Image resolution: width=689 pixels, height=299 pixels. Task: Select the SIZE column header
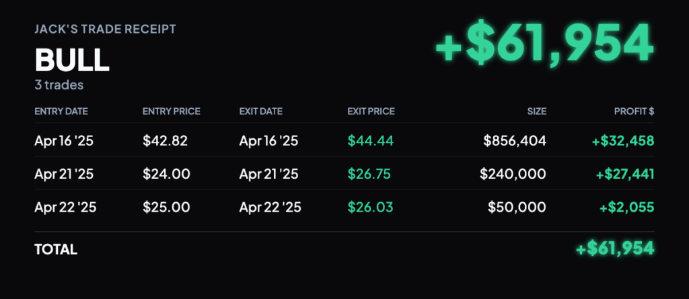click(537, 112)
